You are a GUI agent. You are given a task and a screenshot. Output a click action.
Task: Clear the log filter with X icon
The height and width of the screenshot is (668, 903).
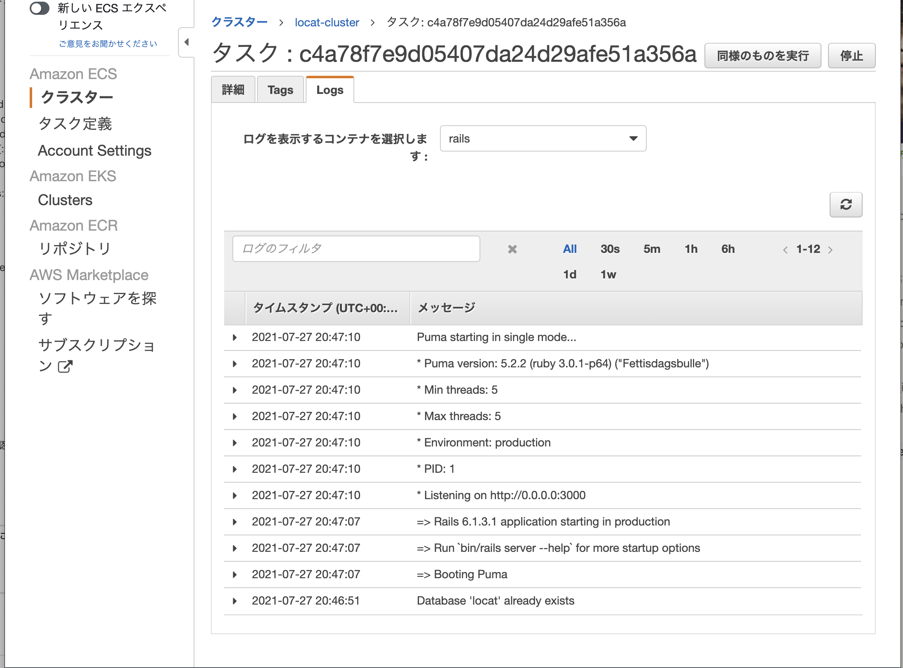click(x=512, y=249)
